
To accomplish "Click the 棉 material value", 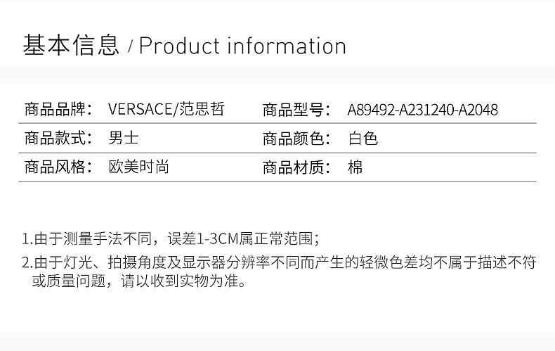I will point(355,167).
